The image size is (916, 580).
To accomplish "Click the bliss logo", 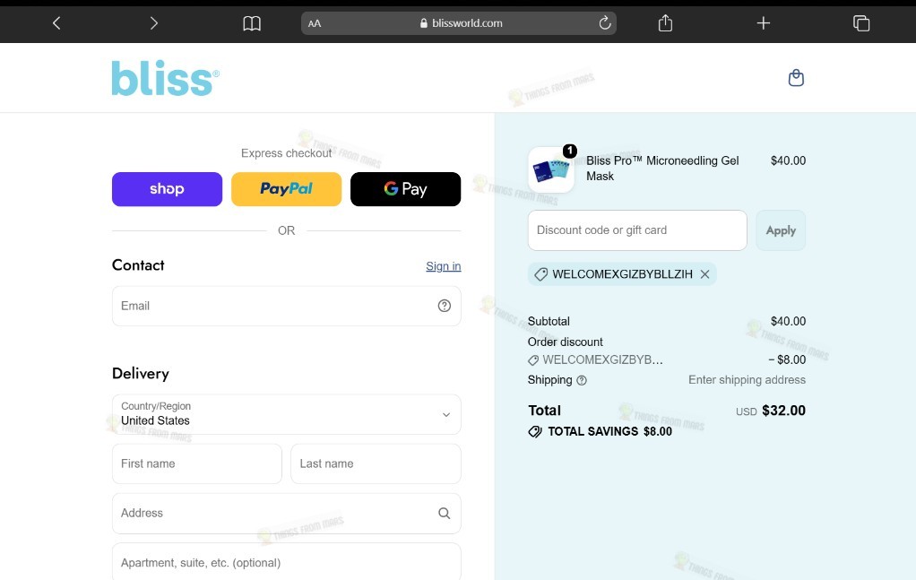I will (x=165, y=78).
